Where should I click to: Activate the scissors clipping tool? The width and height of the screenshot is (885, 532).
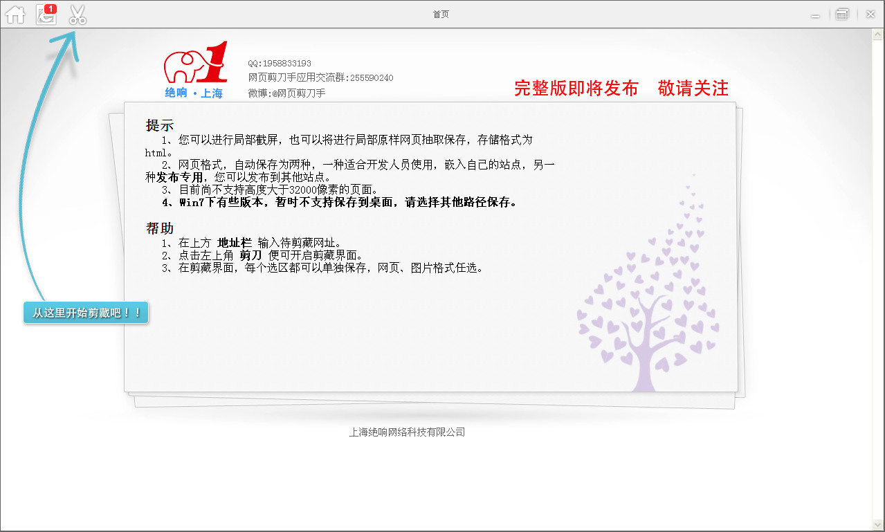click(x=77, y=15)
